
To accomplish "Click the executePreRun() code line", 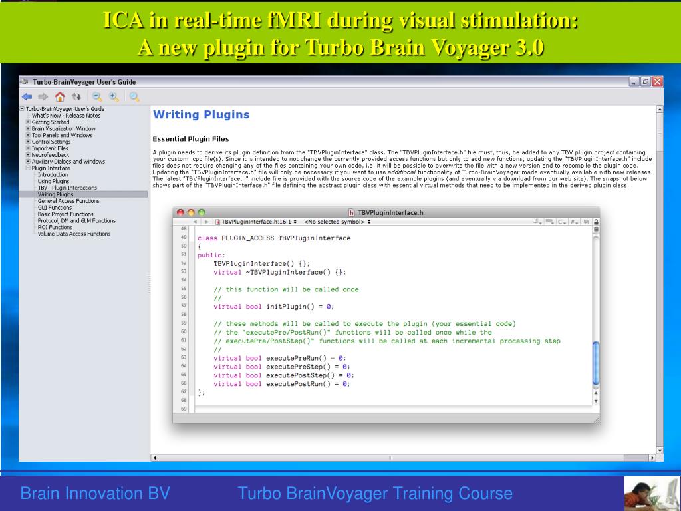I will (x=280, y=358).
